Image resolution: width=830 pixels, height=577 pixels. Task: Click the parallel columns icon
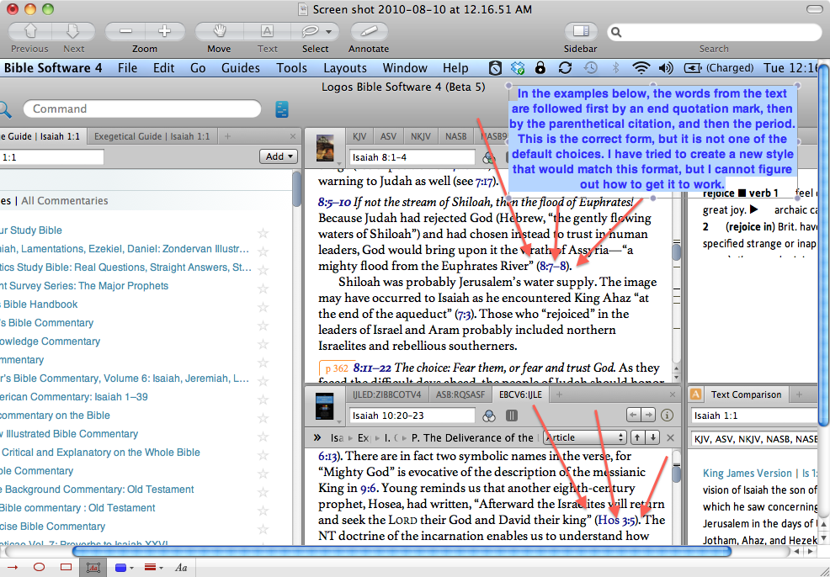pos(511,416)
